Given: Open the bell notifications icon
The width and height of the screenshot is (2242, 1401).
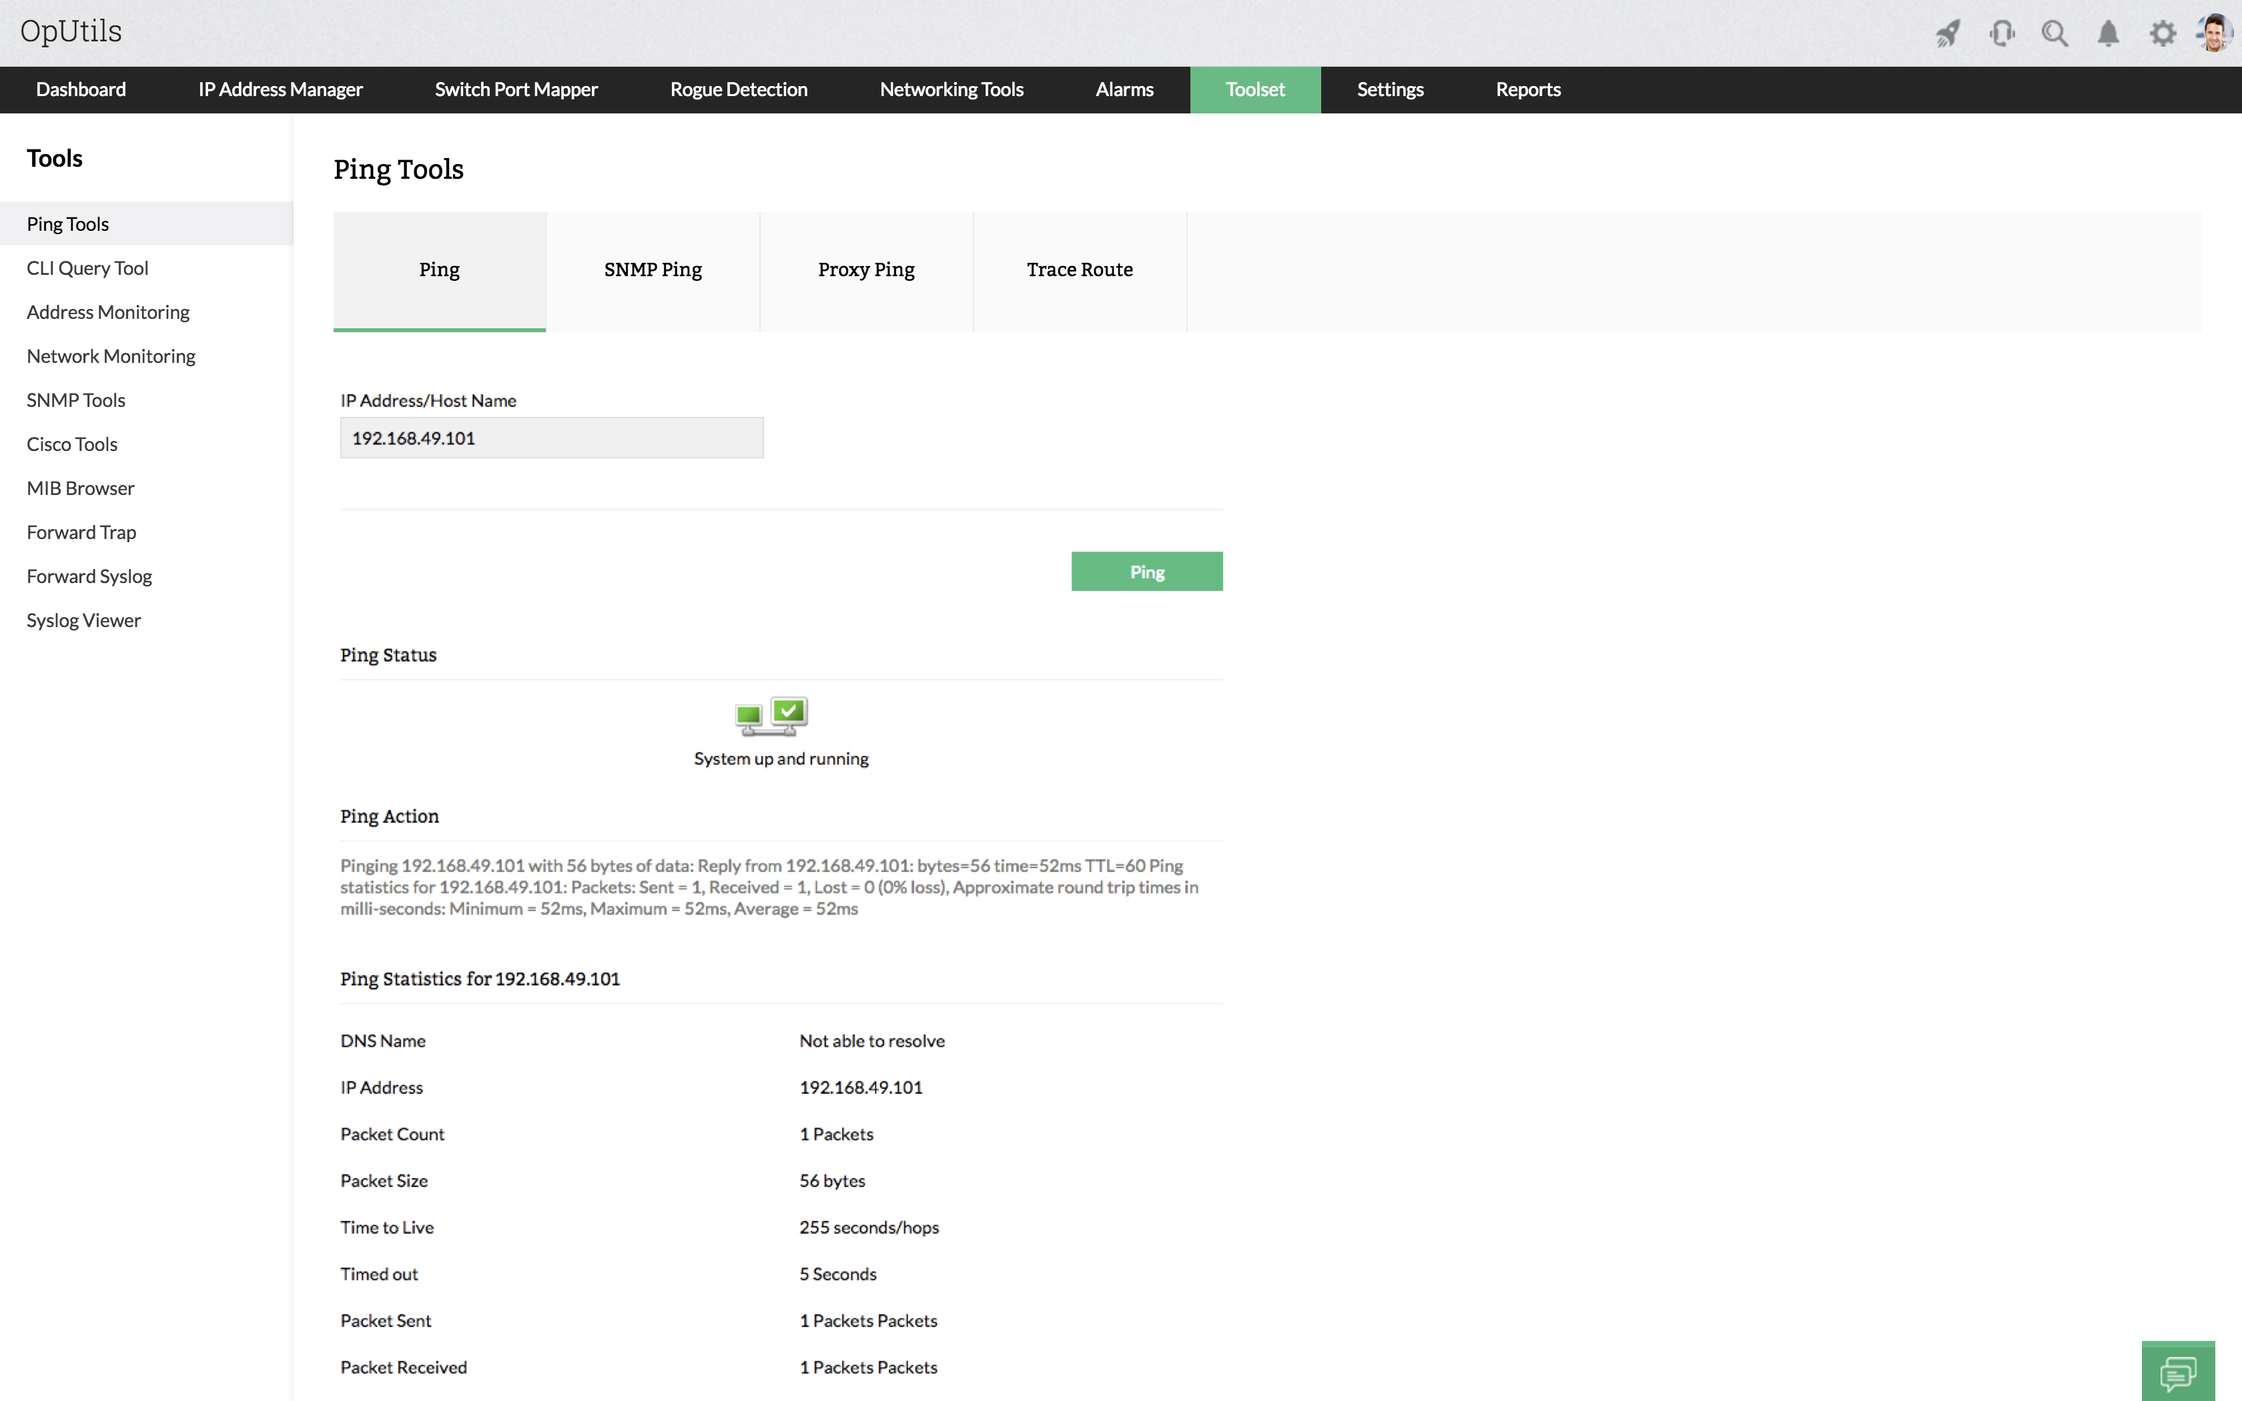Looking at the screenshot, I should tap(2109, 34).
